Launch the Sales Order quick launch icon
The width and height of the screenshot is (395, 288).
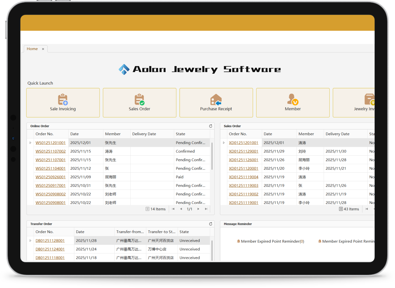coord(139,103)
